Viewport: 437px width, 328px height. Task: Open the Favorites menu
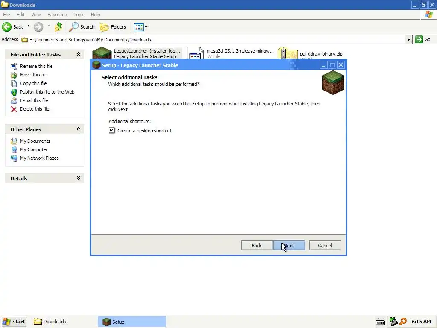coord(57,15)
